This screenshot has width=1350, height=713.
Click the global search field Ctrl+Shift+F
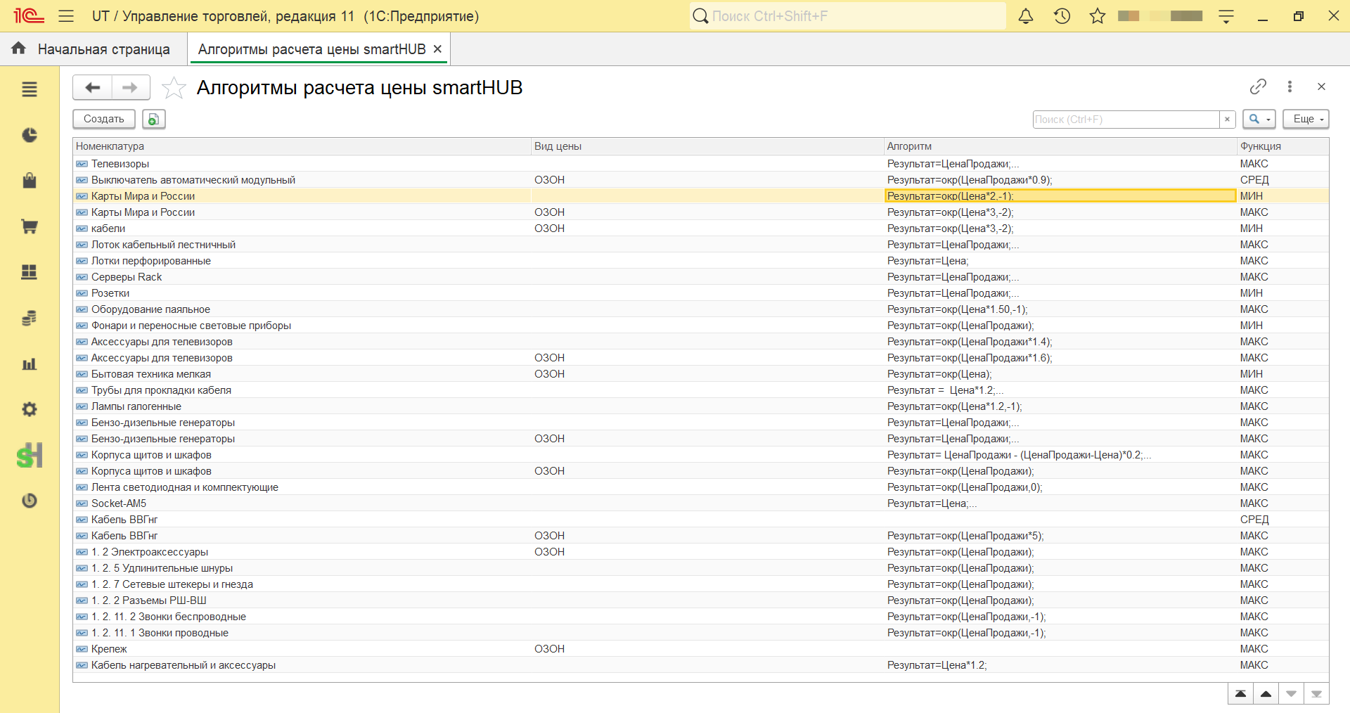[847, 15]
